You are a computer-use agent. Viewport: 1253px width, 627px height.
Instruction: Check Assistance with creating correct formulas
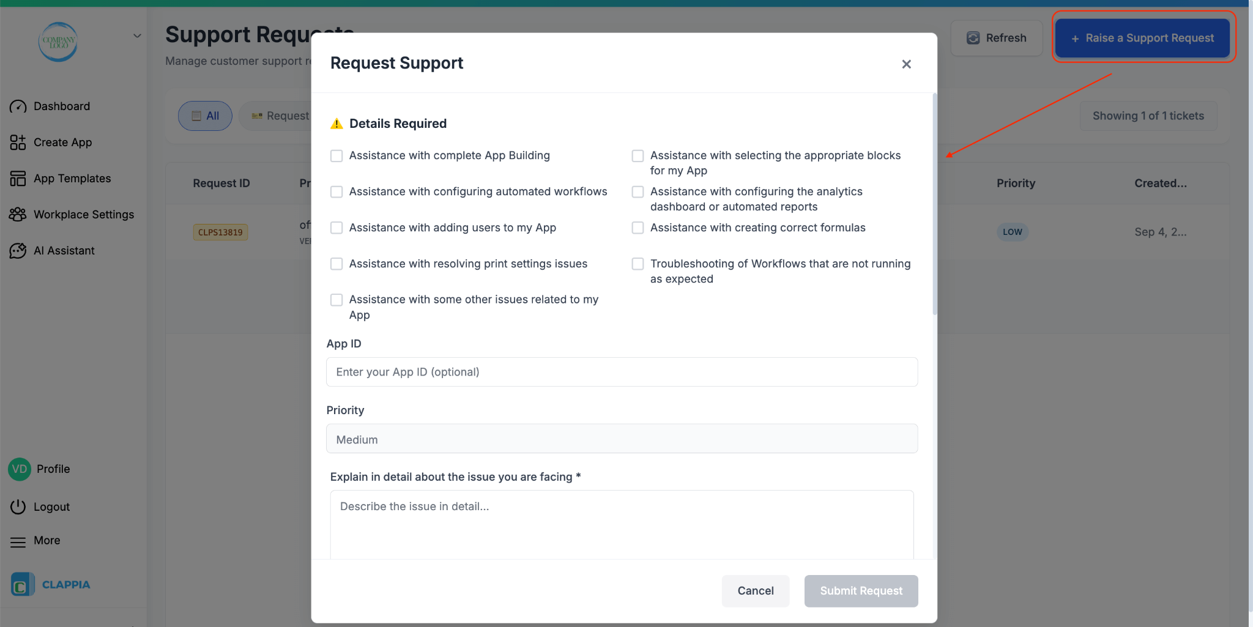click(x=638, y=228)
